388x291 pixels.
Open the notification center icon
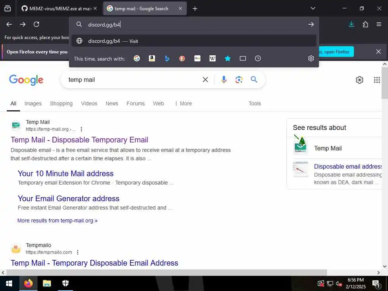[x=376, y=283]
